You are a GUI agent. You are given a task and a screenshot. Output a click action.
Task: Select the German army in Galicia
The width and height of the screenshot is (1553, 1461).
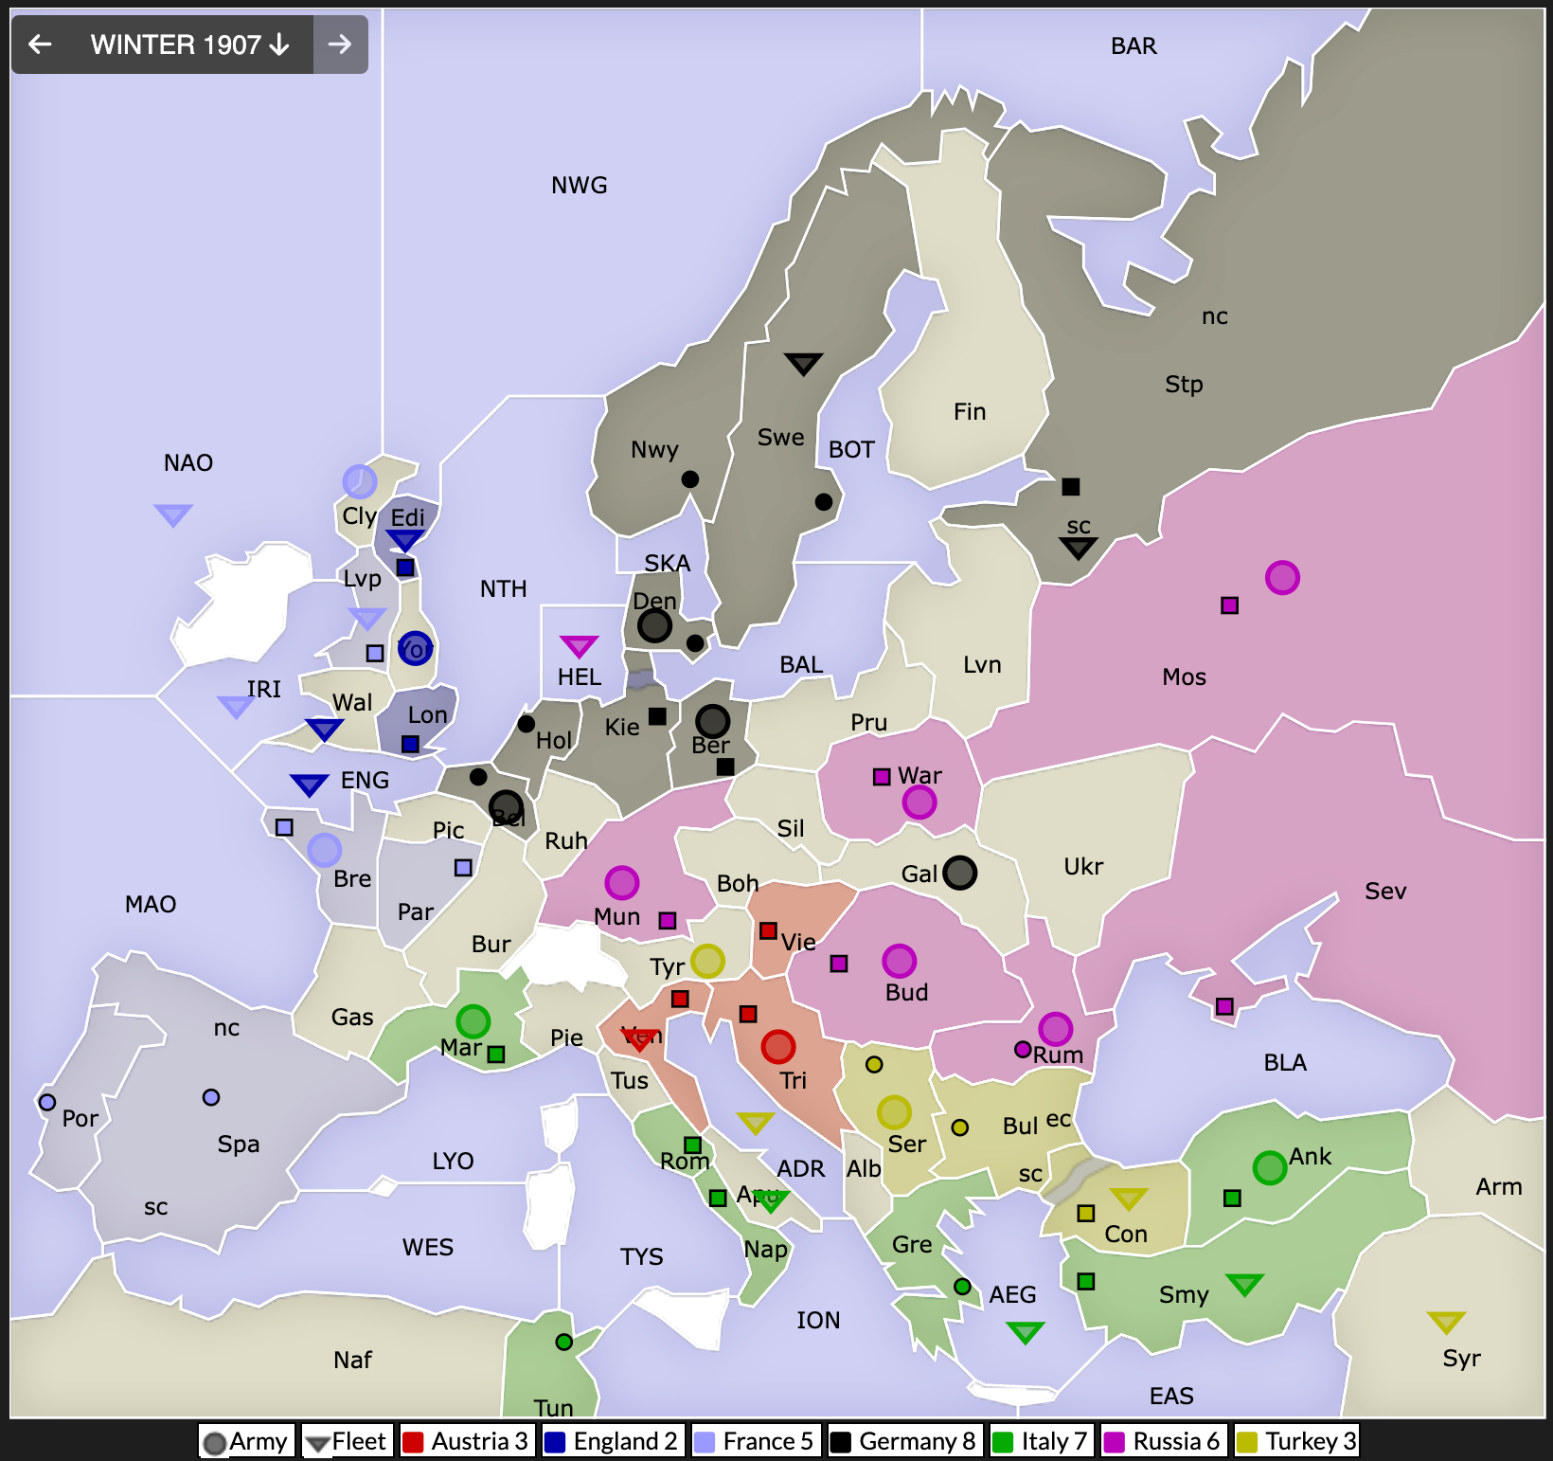coord(959,873)
